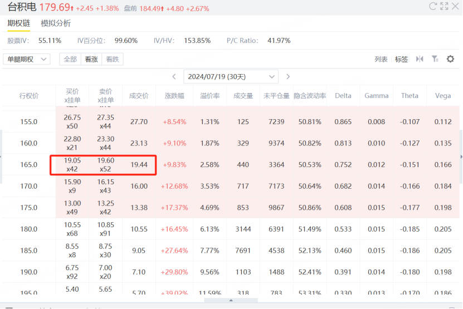Switch to the 期权链 tab

click(x=18, y=23)
